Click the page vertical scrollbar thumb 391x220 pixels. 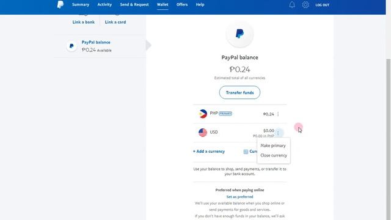point(389,140)
